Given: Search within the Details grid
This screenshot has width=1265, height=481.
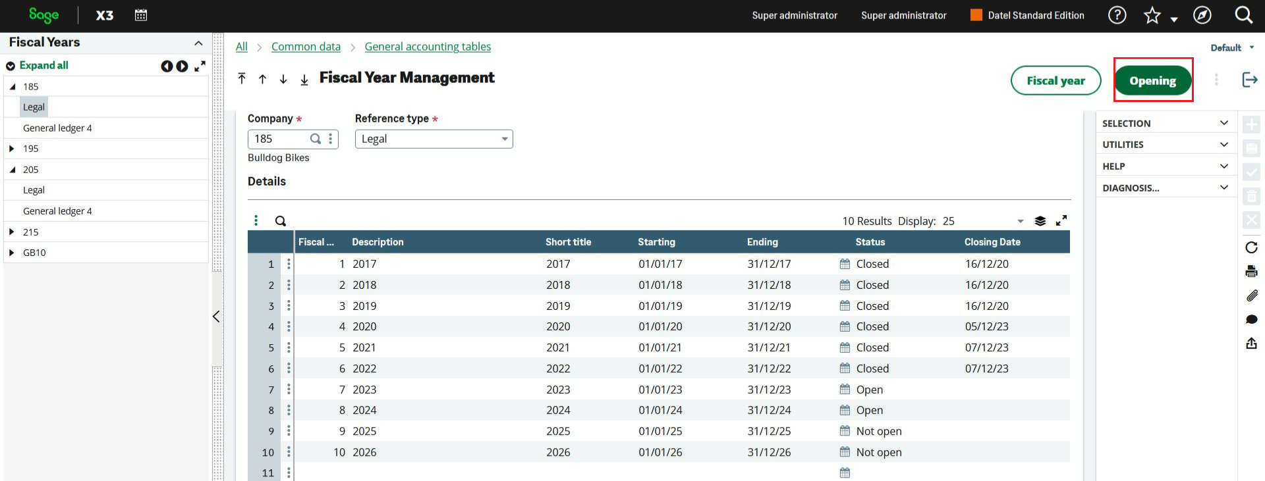Looking at the screenshot, I should click(281, 221).
